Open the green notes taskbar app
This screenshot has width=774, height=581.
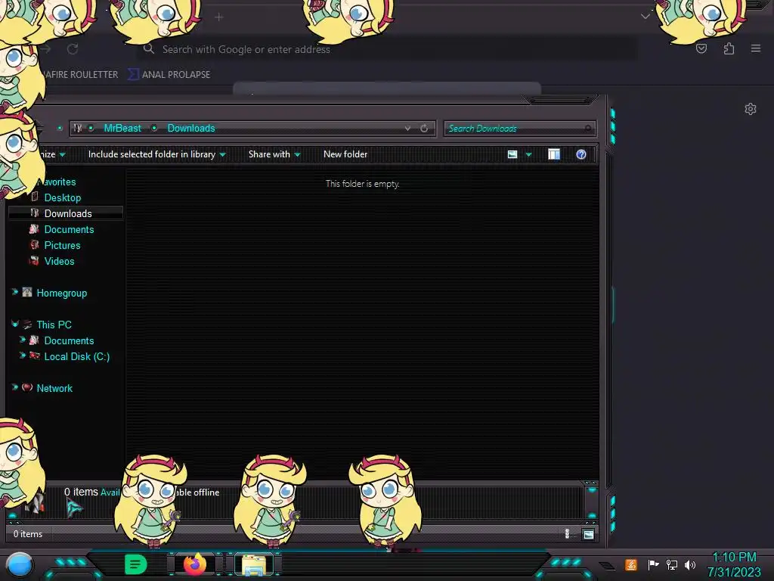point(135,564)
